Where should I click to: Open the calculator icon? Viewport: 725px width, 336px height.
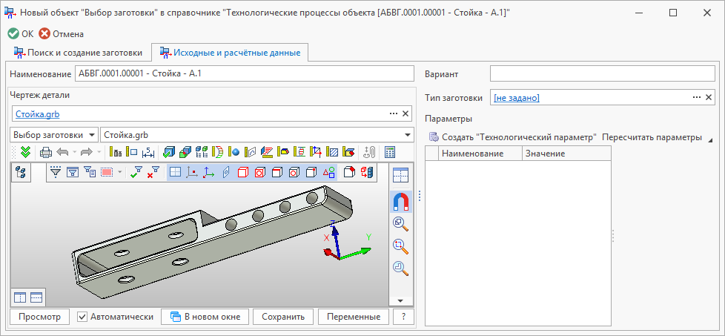390,151
